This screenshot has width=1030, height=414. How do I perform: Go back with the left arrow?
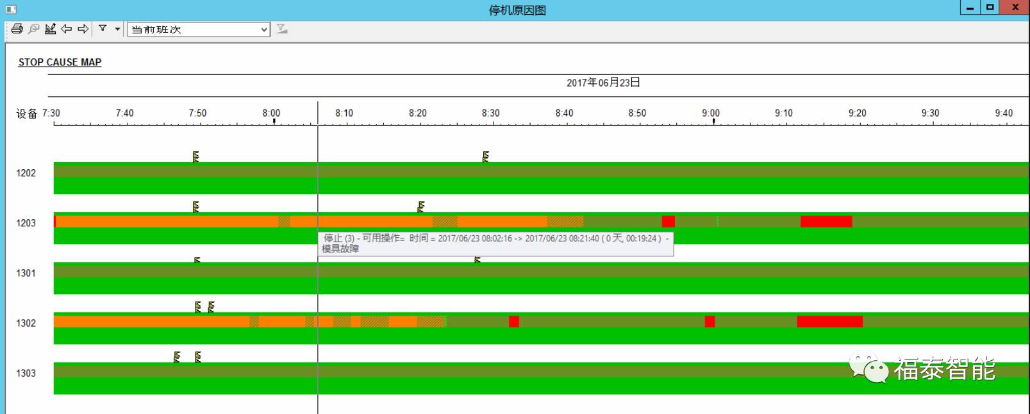[x=67, y=29]
